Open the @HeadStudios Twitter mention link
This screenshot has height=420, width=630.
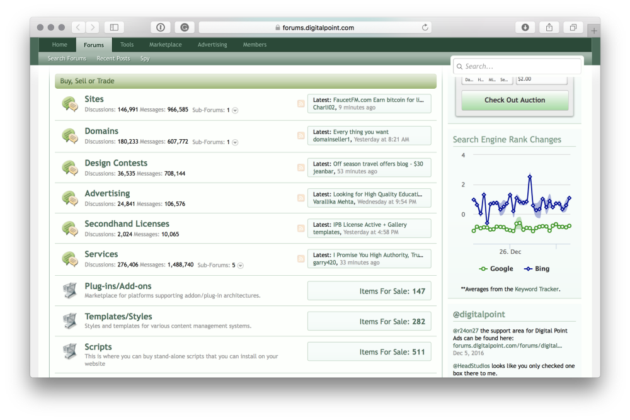click(471, 366)
